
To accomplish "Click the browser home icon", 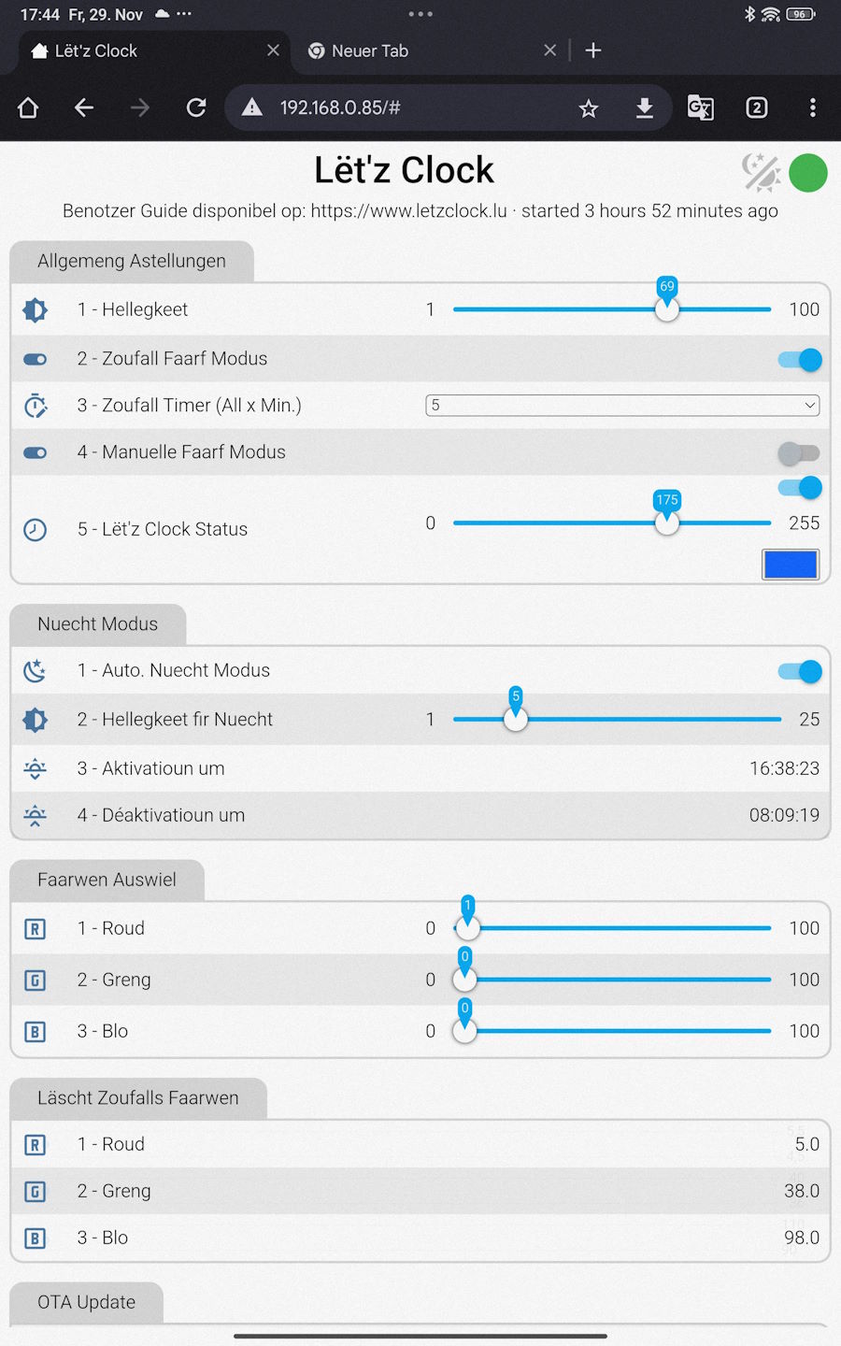I will point(28,108).
